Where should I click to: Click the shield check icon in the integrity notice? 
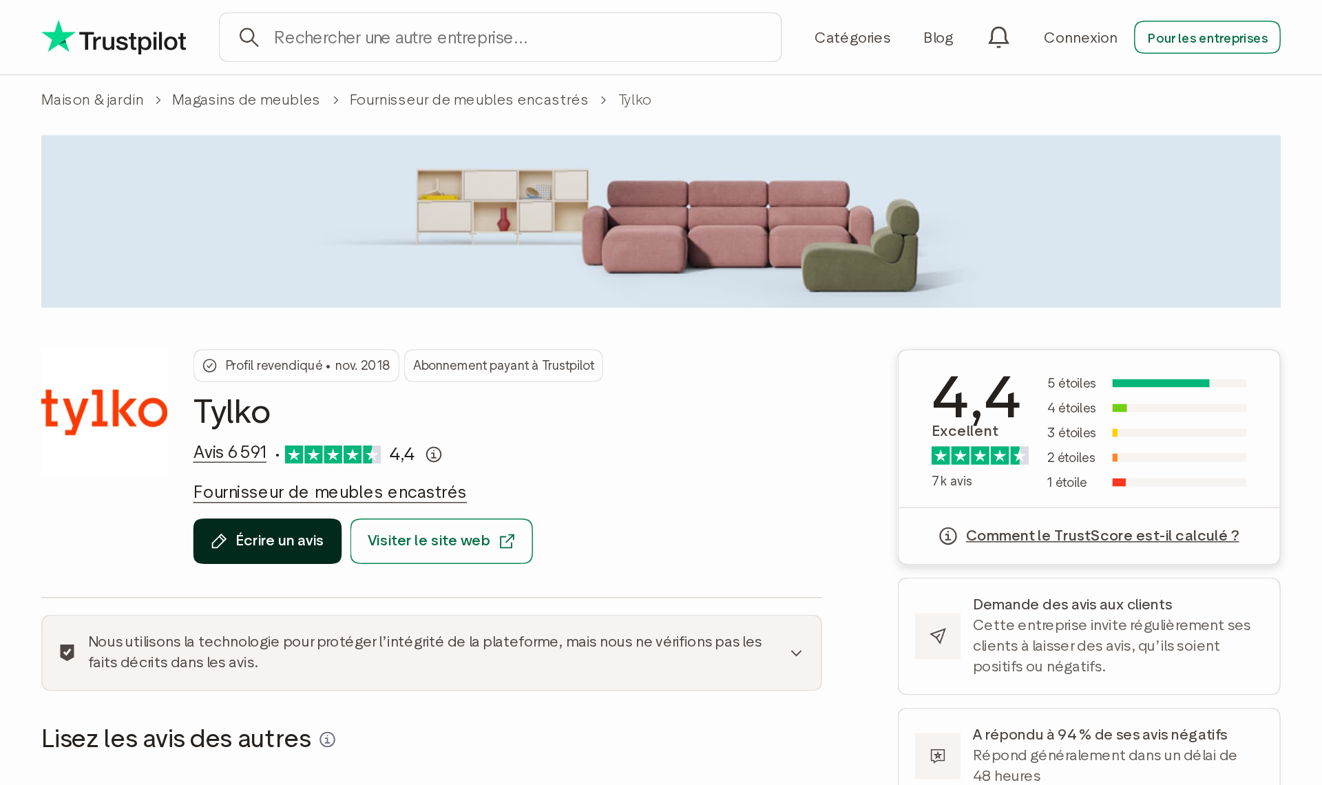tap(67, 652)
